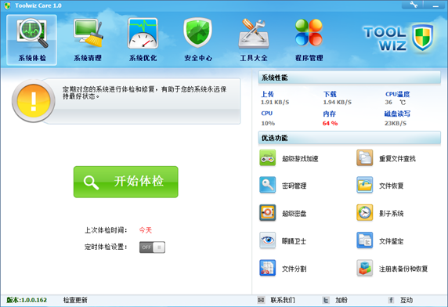Click the 36 ℃ CPU temperature value
Viewport: 448px width, 307px height.
pyautogui.click(x=396, y=103)
